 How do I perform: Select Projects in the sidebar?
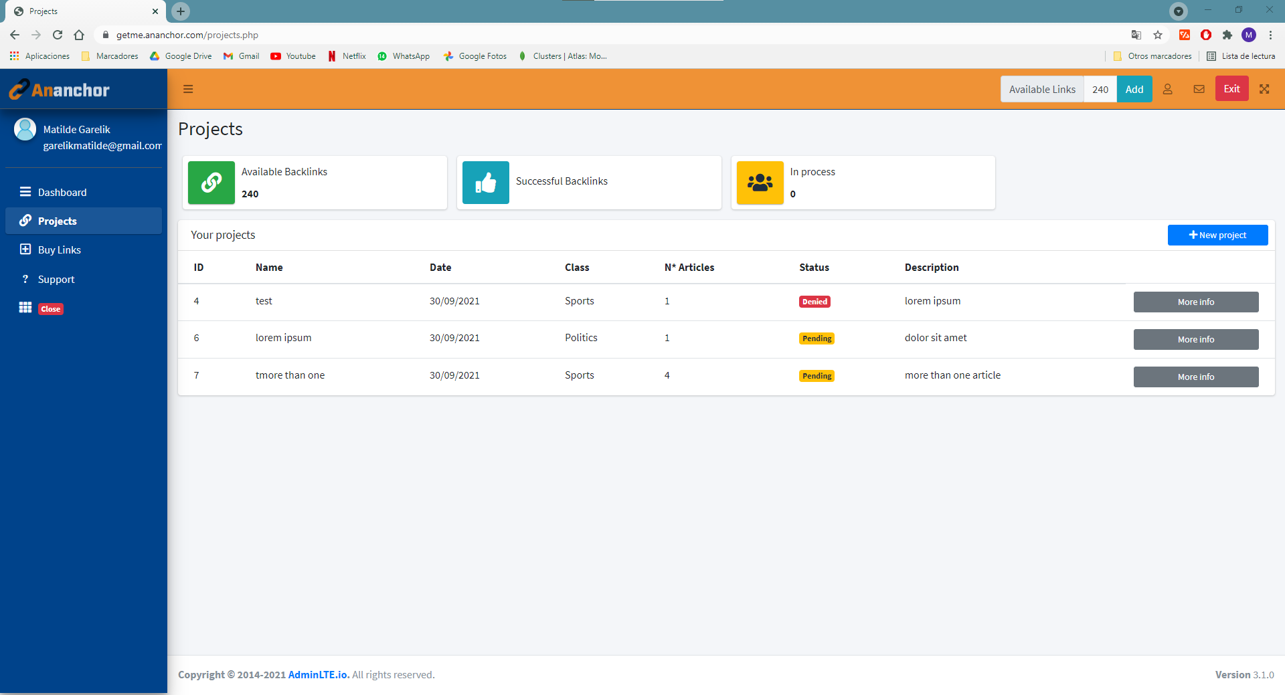point(84,221)
